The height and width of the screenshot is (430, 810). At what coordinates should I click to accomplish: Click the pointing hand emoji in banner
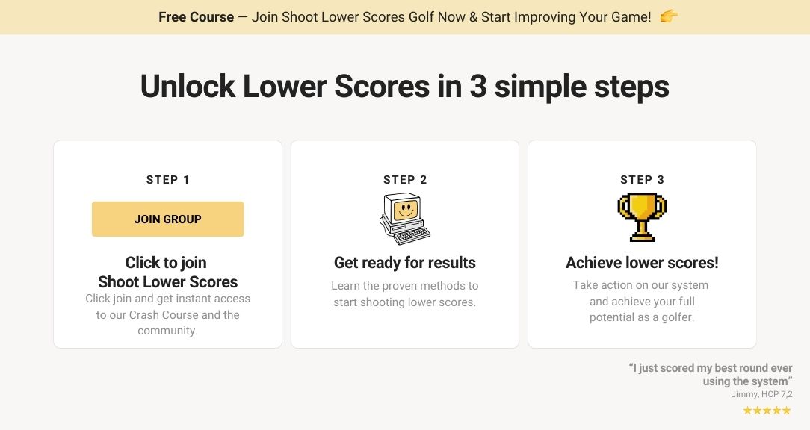tap(669, 16)
